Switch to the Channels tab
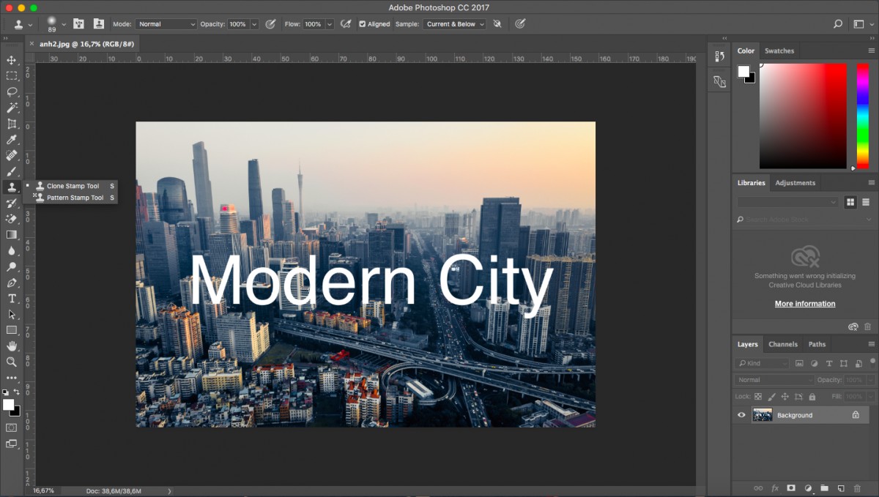Viewport: 879px width, 497px height. [x=782, y=344]
